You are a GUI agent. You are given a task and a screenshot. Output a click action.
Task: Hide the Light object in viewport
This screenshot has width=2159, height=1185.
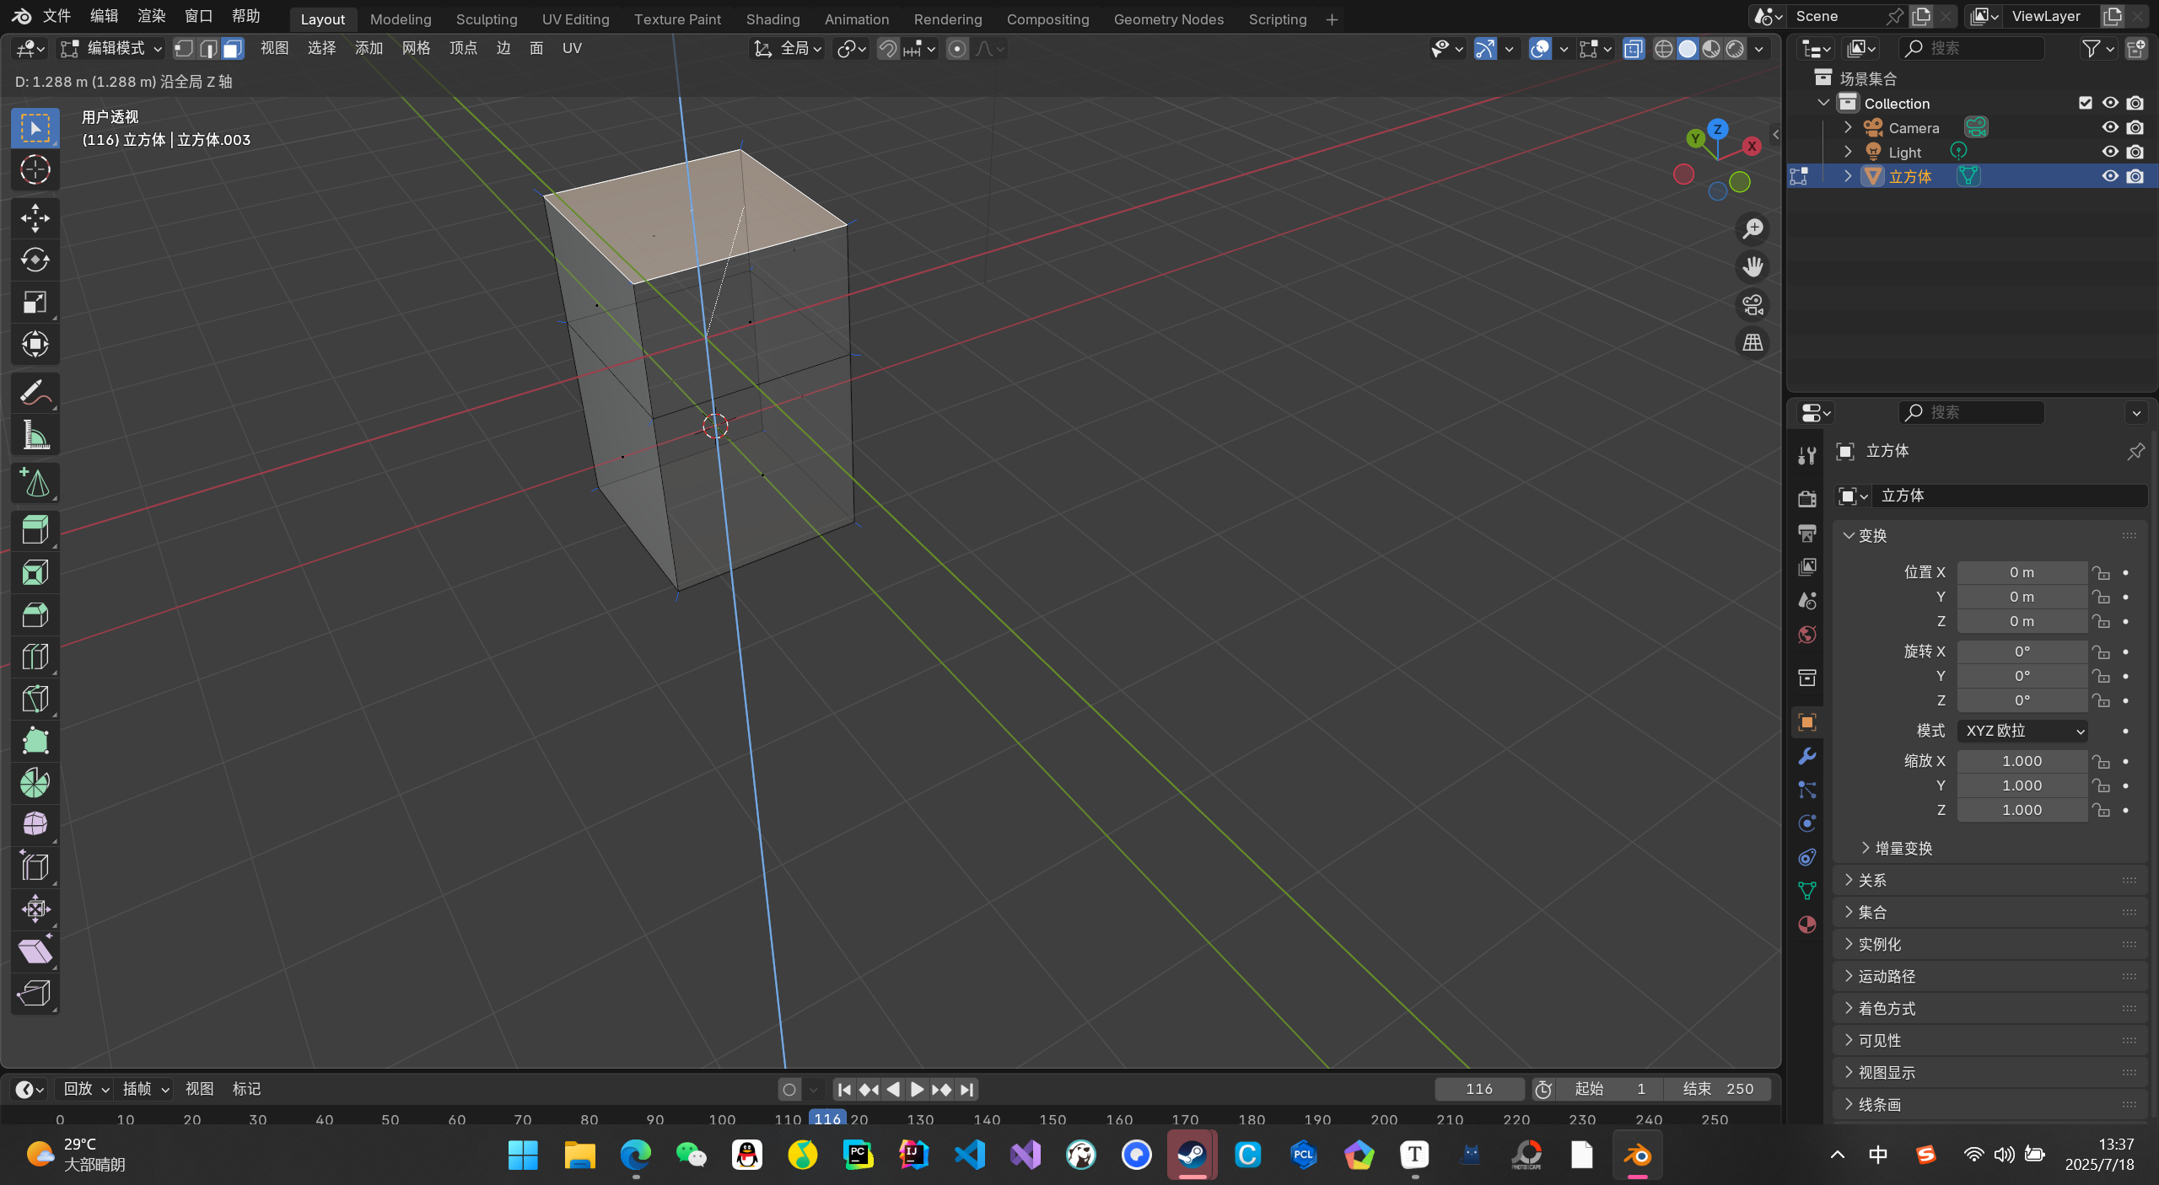pos(2109,152)
